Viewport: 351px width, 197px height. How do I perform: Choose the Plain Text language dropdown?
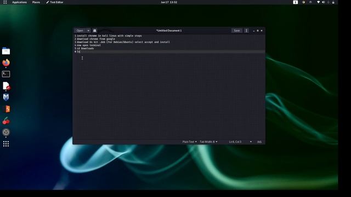click(x=189, y=142)
